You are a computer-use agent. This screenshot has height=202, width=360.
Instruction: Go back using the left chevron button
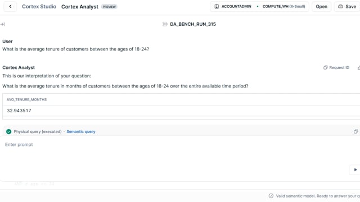click(x=10, y=6)
